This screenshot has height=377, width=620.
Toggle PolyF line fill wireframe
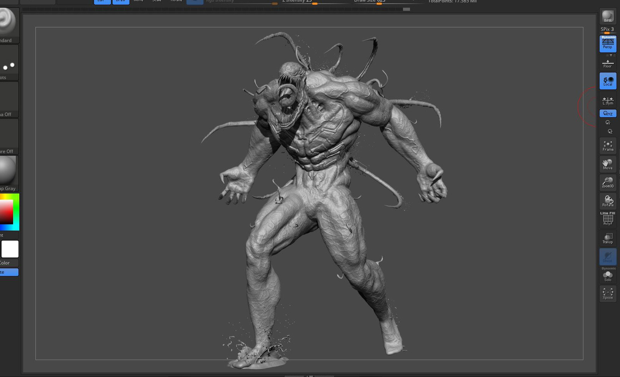(608, 219)
